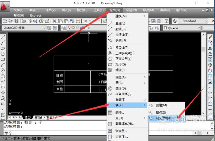The image size is (215, 141).
Task: Click the 制图 cell in the title block
Action: click(x=60, y=82)
